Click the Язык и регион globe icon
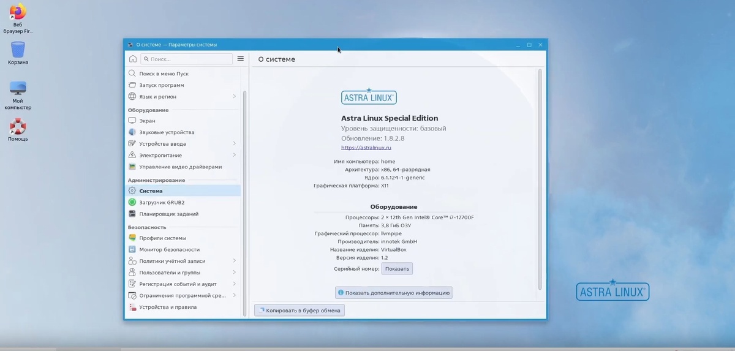The height and width of the screenshot is (351, 735). [x=132, y=97]
